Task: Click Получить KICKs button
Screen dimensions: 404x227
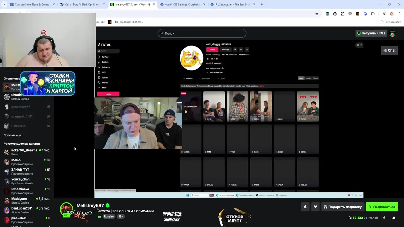Action: click(x=371, y=33)
